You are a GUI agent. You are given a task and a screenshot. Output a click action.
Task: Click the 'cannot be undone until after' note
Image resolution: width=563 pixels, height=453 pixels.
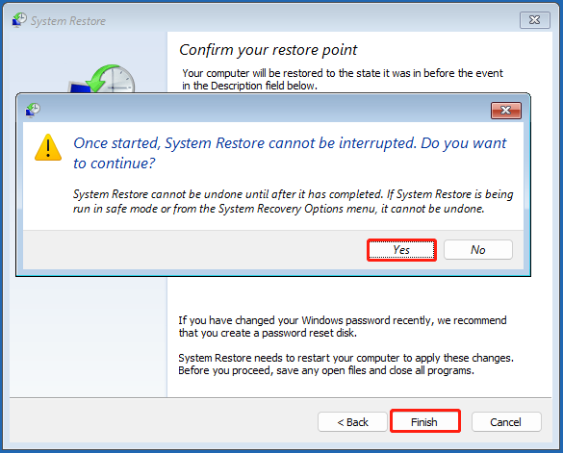pyautogui.click(x=293, y=201)
